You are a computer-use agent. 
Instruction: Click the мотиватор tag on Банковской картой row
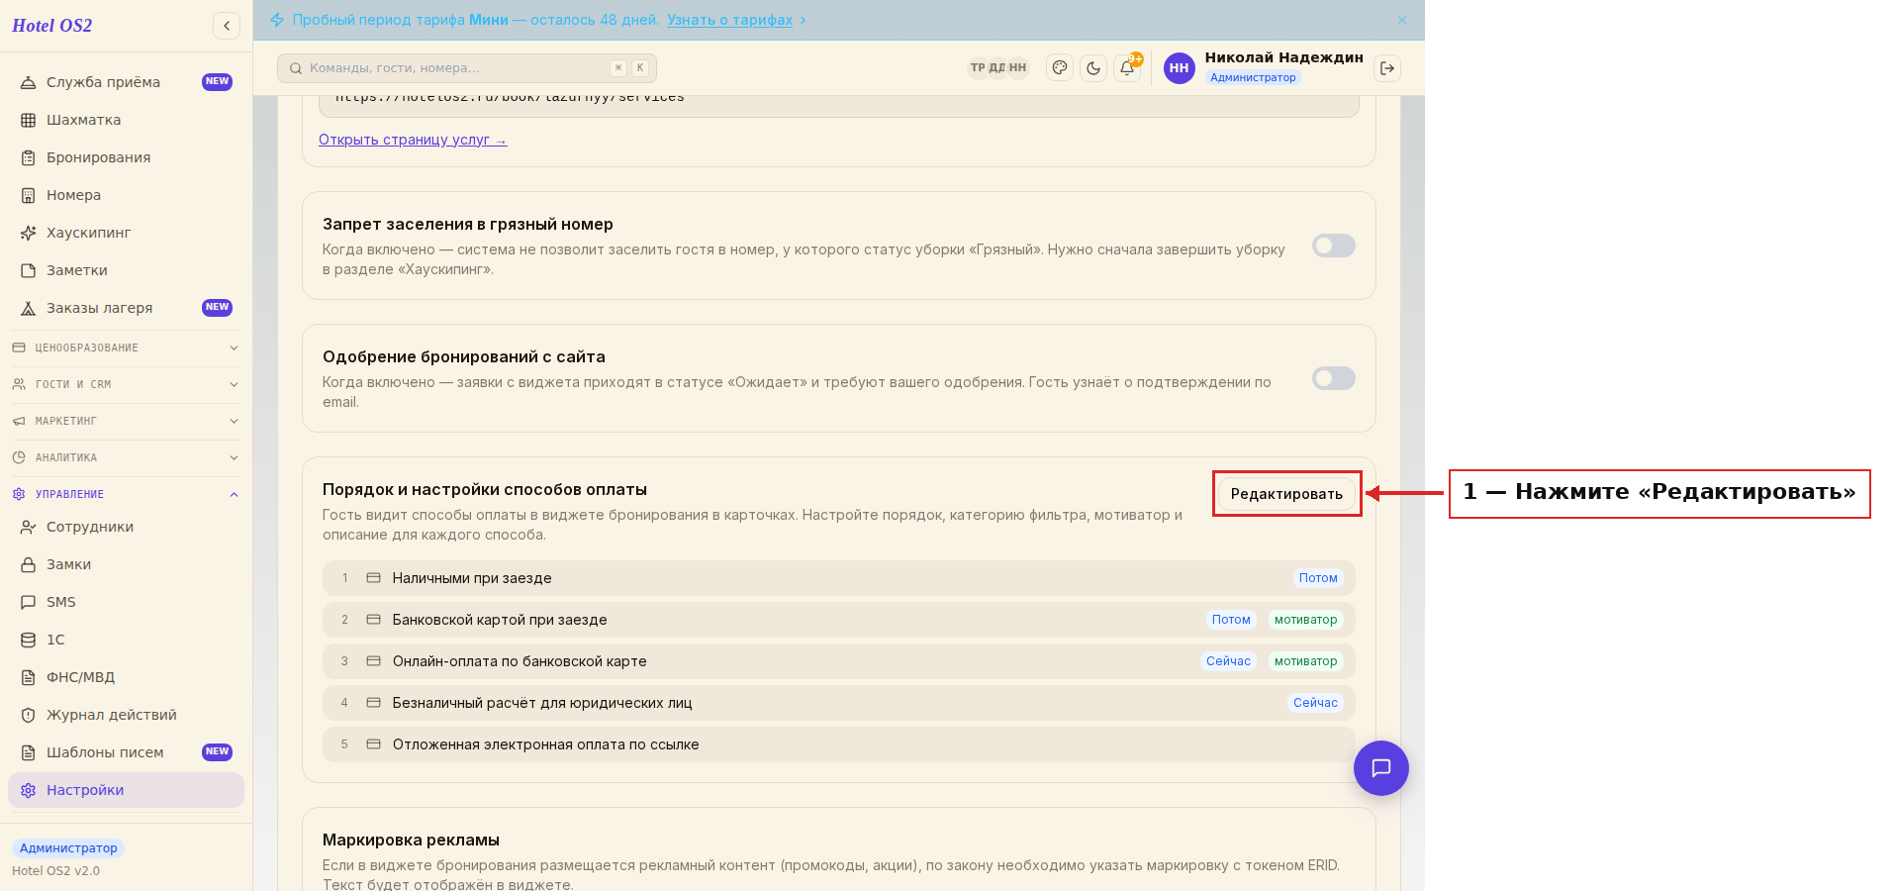(1305, 620)
